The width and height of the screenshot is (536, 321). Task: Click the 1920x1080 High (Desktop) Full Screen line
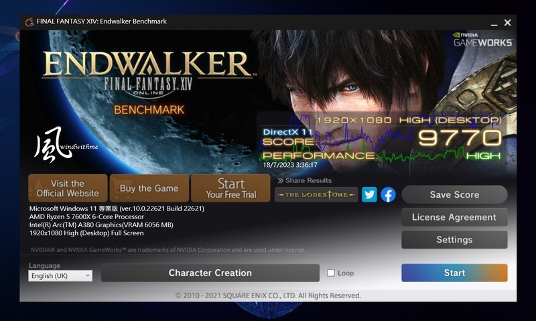(86, 233)
